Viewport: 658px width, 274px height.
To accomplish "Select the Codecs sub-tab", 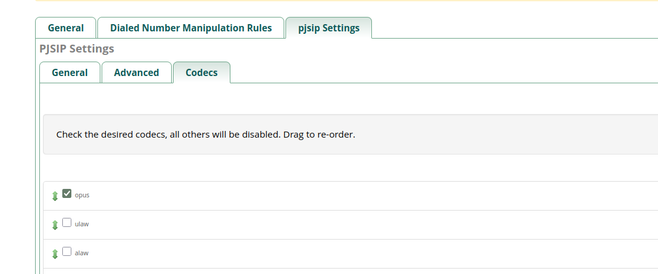I will (201, 72).
